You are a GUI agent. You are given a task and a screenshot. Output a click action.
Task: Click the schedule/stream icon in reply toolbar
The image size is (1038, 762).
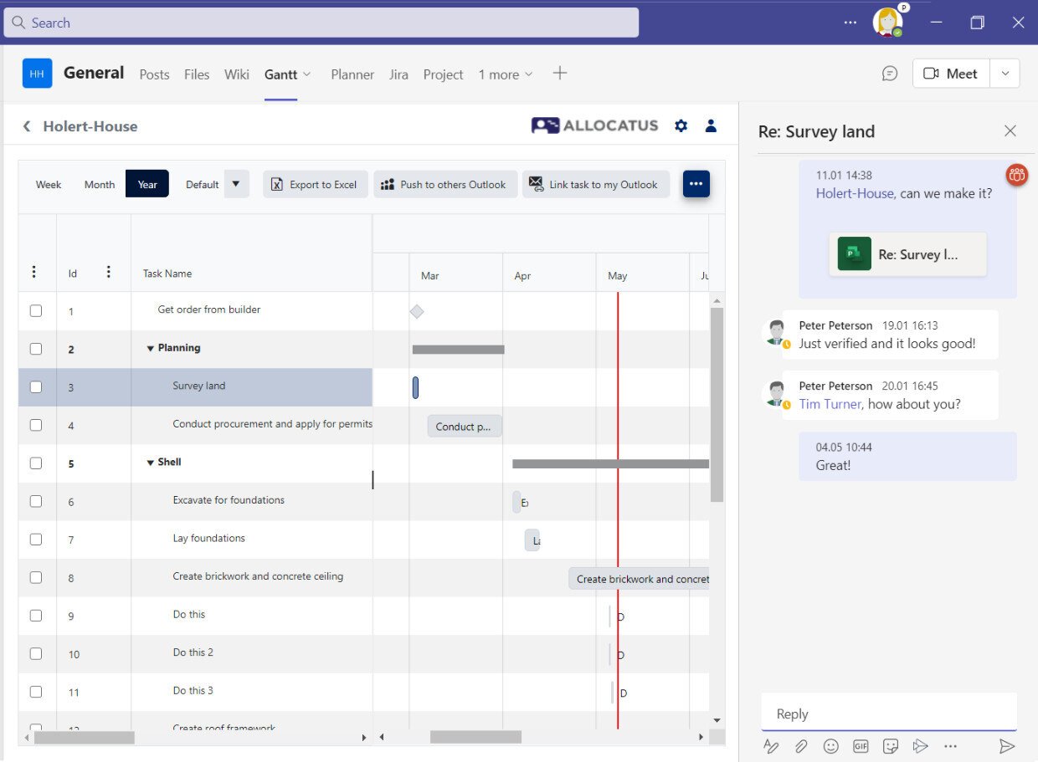click(920, 746)
